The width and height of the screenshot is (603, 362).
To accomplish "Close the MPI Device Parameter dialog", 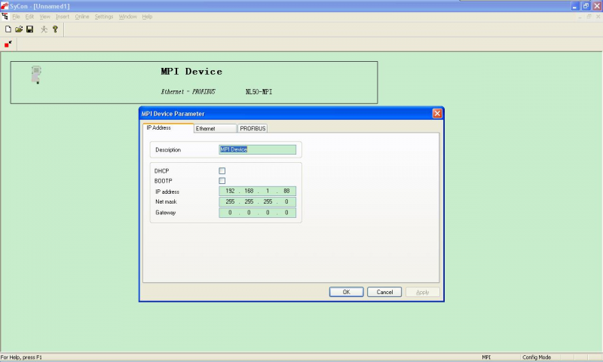I will [x=436, y=113].
